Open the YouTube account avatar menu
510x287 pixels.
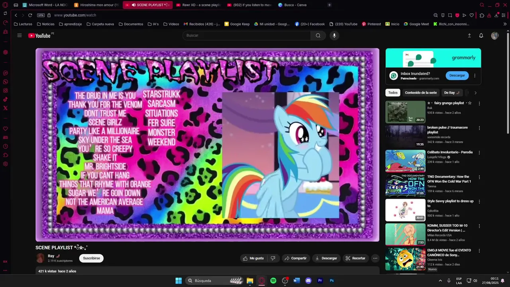[x=495, y=35]
